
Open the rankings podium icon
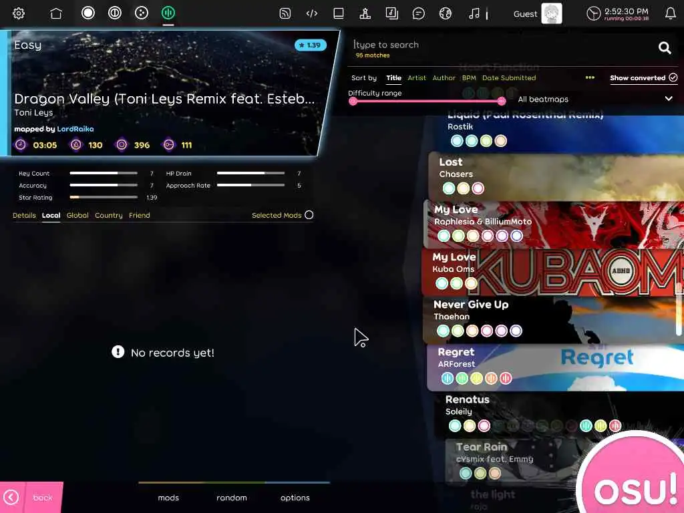coord(365,13)
